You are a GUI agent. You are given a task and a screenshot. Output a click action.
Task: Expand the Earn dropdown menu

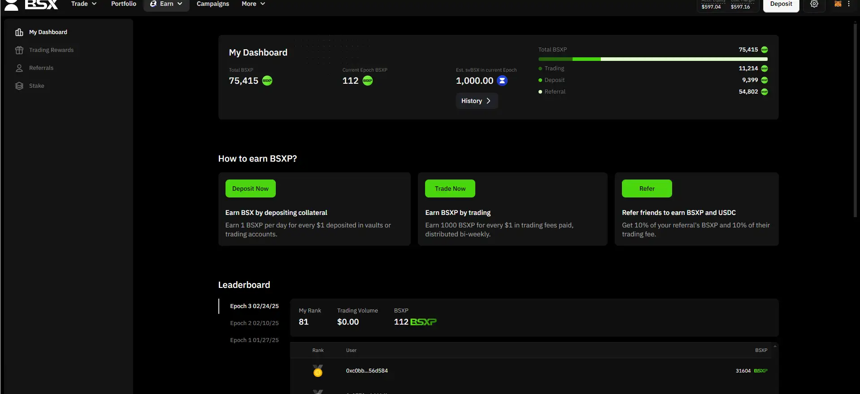(166, 4)
